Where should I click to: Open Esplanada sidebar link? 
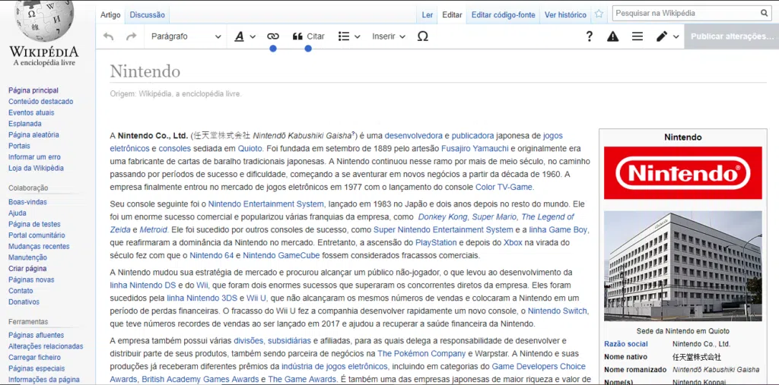tap(25, 124)
